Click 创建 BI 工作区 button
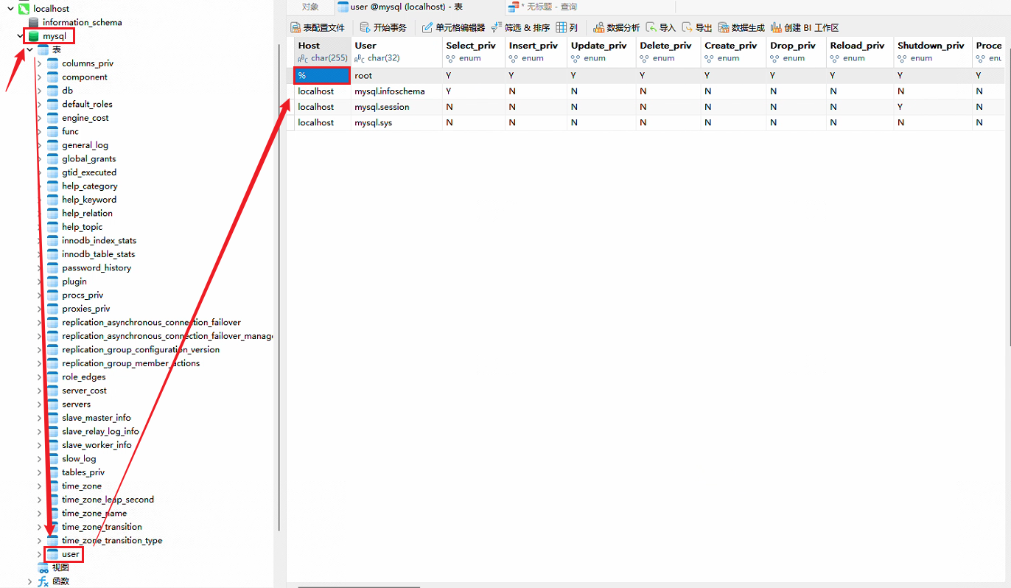Viewport: 1011px width, 588px height. tap(805, 27)
